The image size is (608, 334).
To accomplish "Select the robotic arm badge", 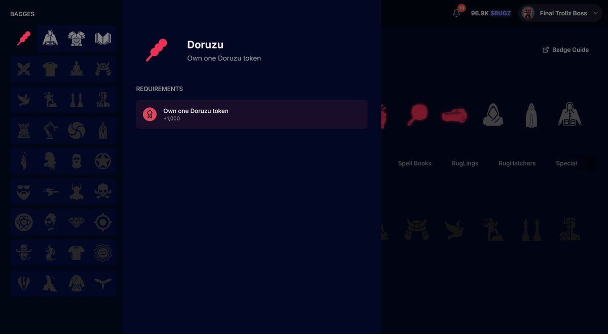I will pos(50,131).
